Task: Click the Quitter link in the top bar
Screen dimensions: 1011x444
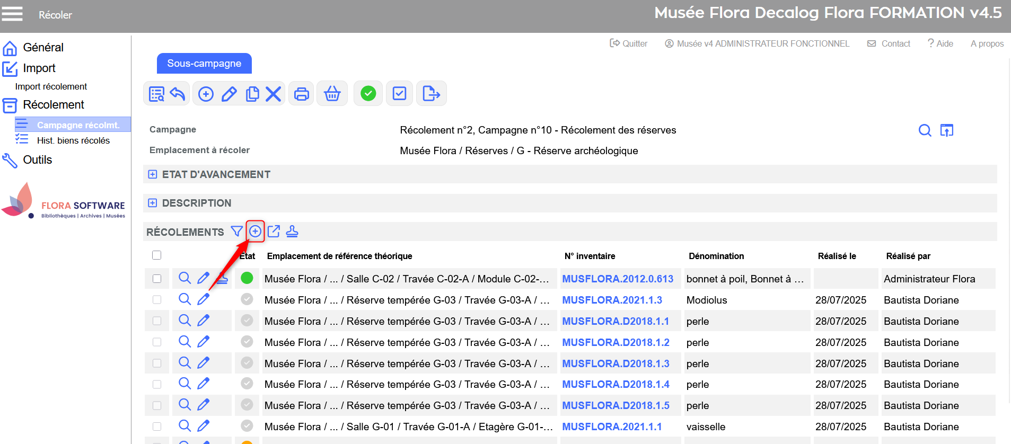Action: pos(629,43)
